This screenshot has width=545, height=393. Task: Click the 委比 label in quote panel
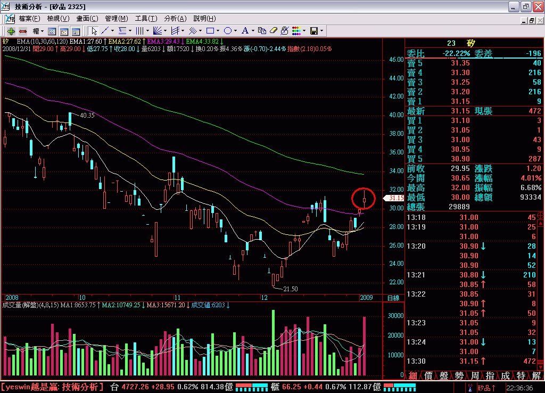tap(416, 54)
